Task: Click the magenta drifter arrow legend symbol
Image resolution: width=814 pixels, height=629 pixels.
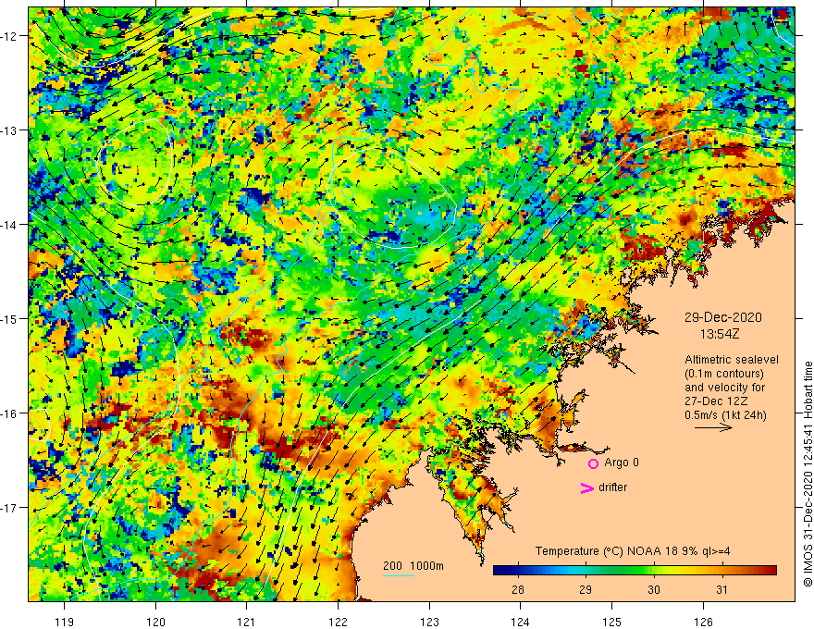Action: coord(587,487)
